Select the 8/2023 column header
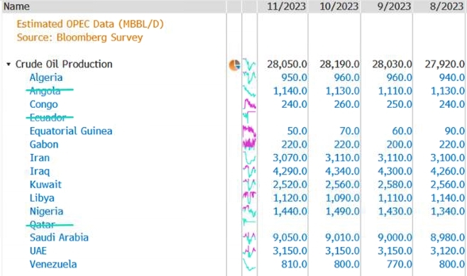This screenshot has height=276, width=467. [x=446, y=6]
